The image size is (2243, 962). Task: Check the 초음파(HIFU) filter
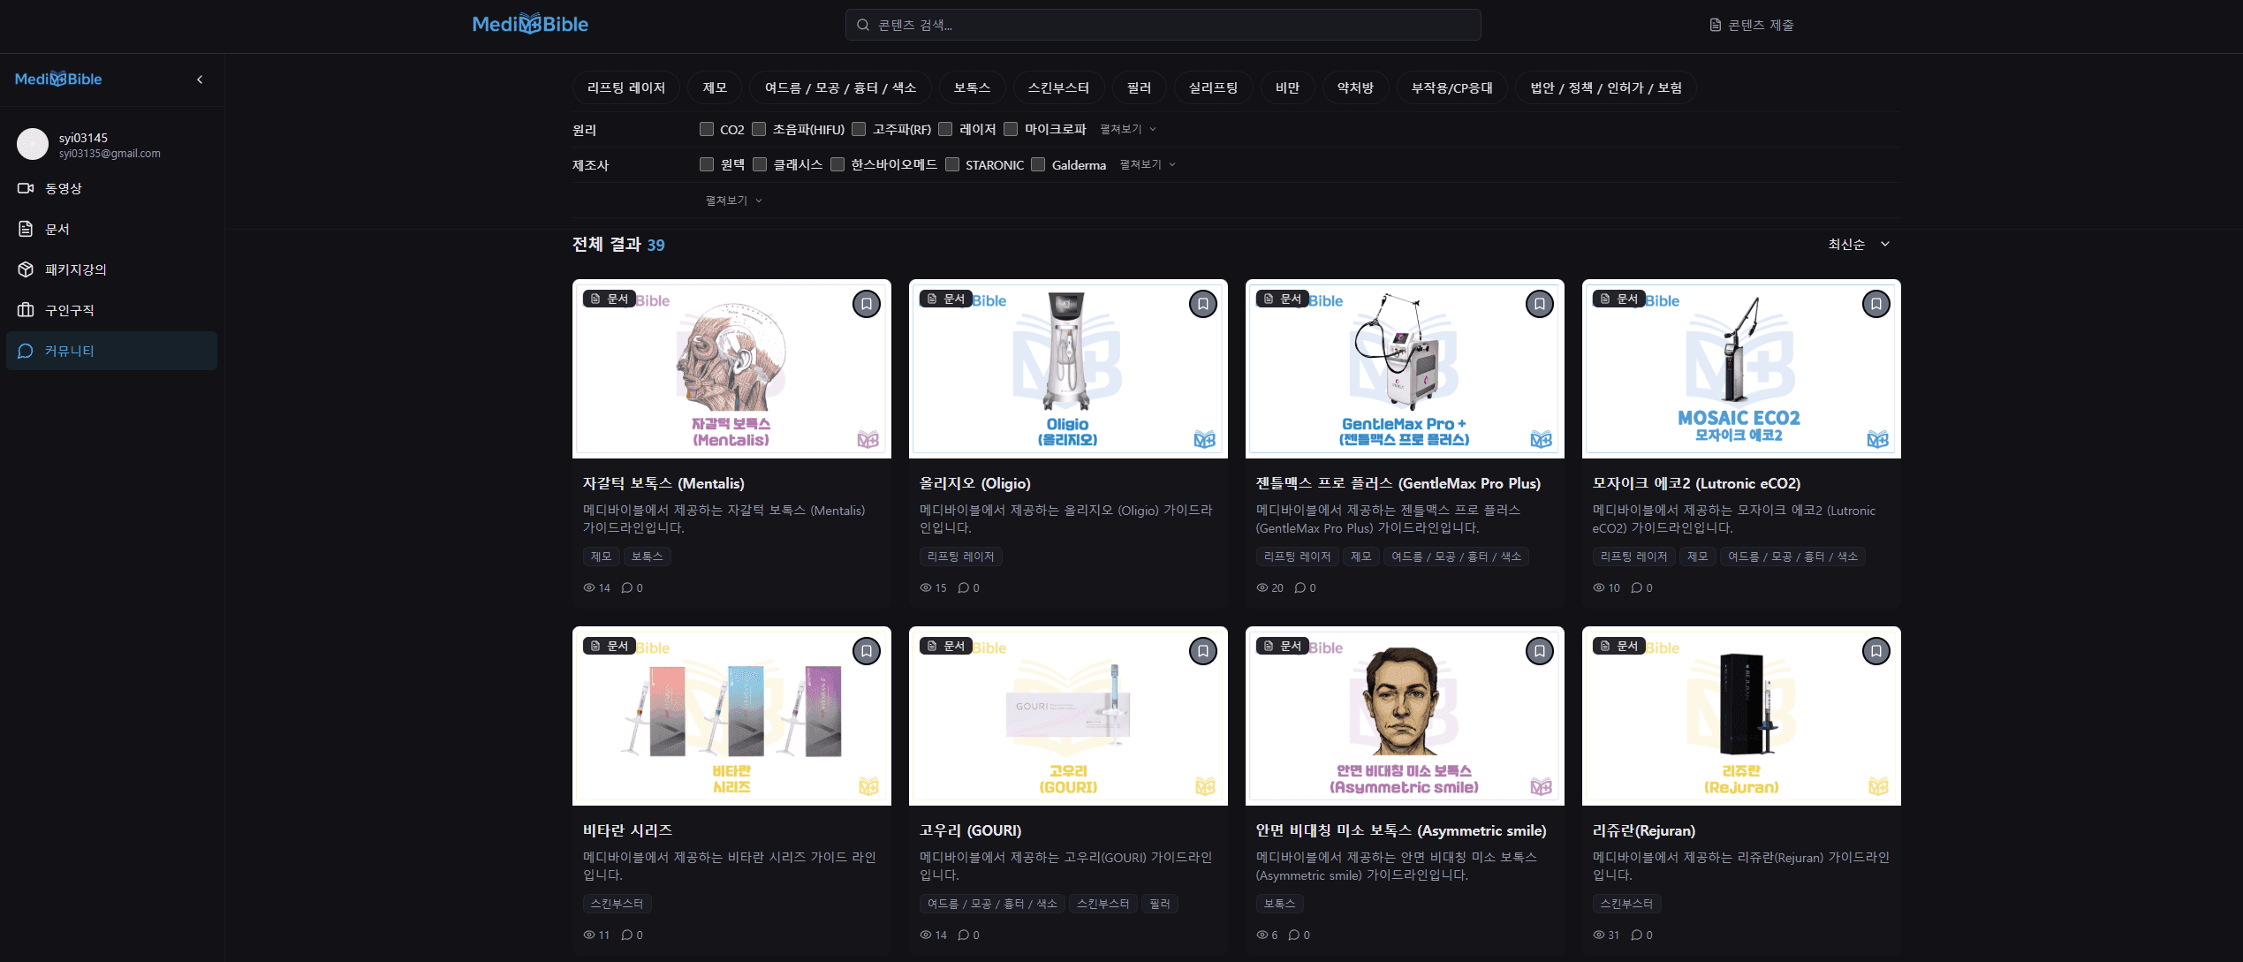pyautogui.click(x=759, y=129)
